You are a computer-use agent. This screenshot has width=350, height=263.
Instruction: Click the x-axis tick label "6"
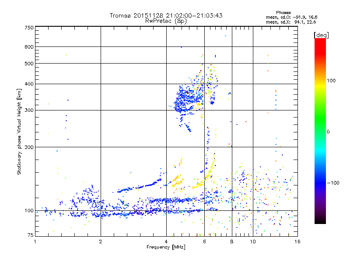click(x=204, y=242)
